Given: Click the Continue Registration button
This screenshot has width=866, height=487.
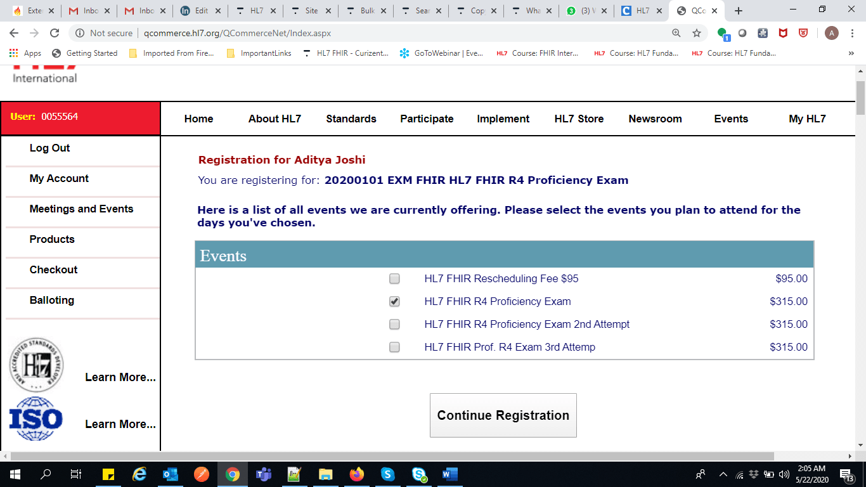Looking at the screenshot, I should (x=503, y=415).
